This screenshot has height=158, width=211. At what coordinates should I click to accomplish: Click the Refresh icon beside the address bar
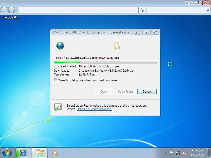click(142, 10)
